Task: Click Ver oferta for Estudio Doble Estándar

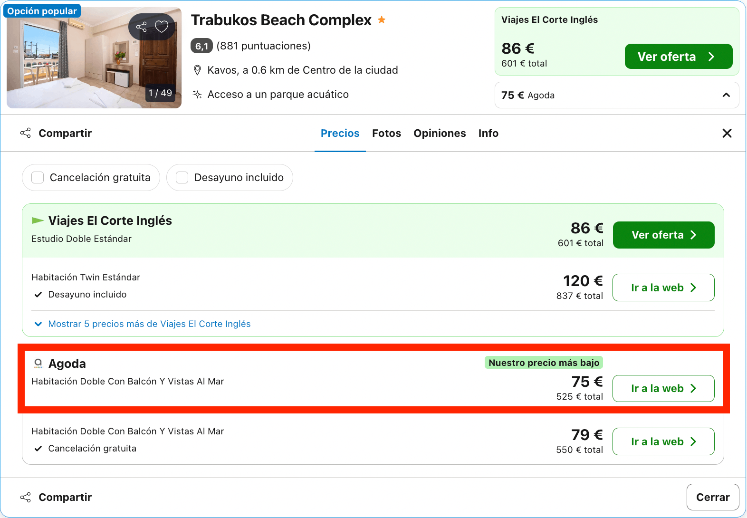Action: [x=663, y=235]
